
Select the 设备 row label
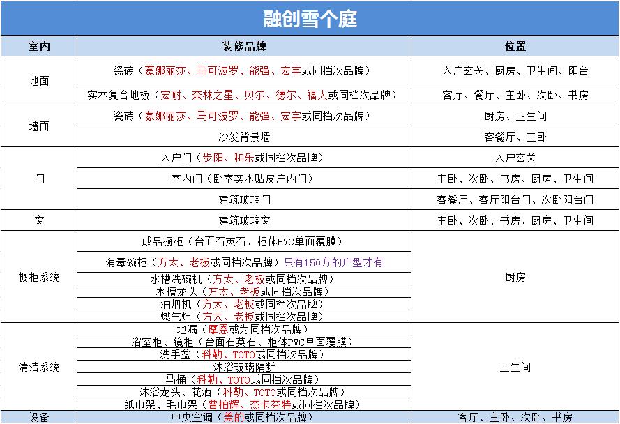pos(38,416)
